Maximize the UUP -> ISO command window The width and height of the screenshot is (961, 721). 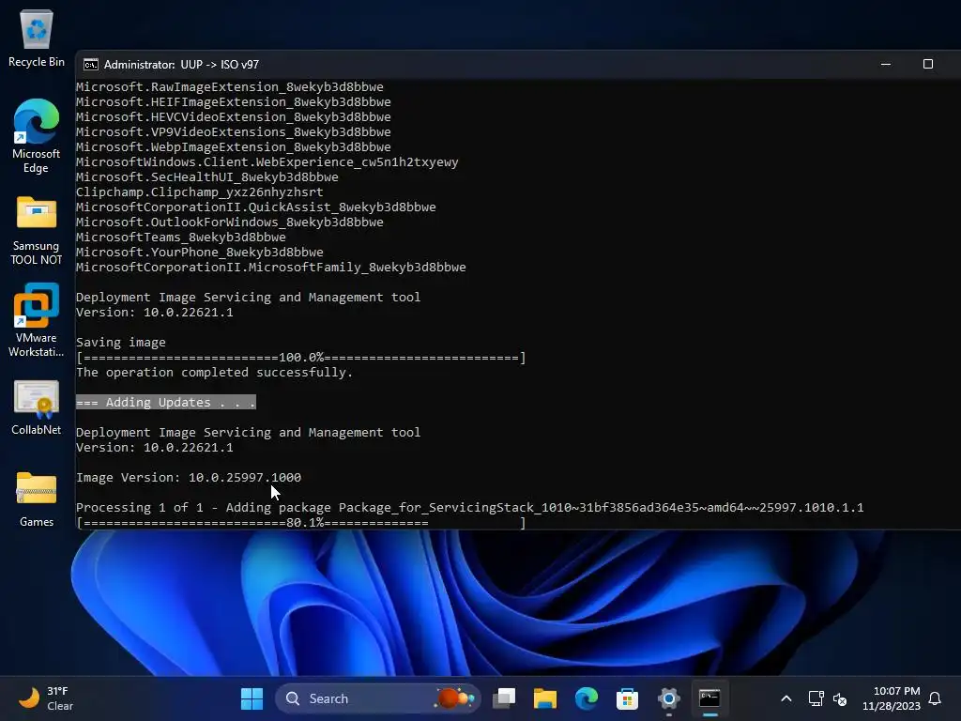(928, 65)
